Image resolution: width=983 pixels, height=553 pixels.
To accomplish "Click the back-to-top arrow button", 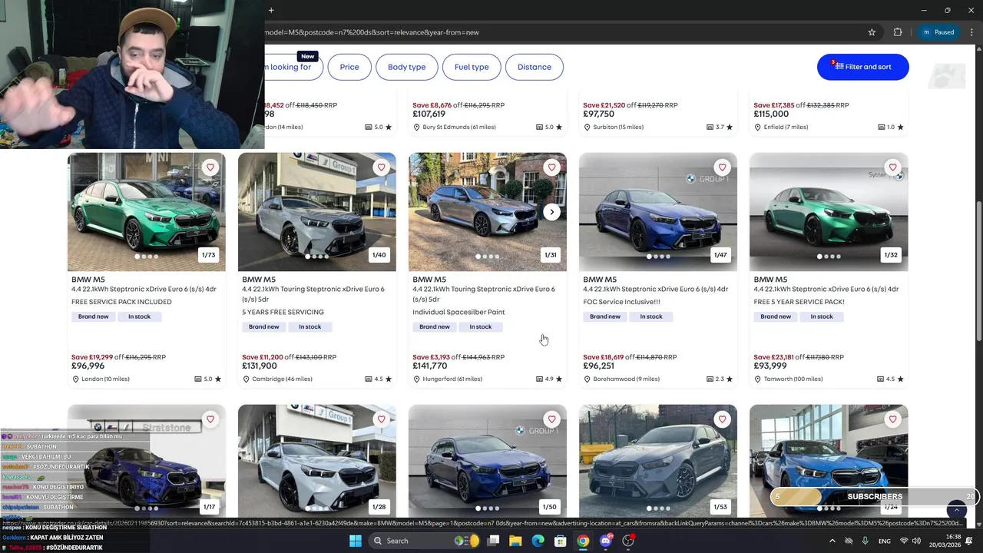I will (x=956, y=511).
